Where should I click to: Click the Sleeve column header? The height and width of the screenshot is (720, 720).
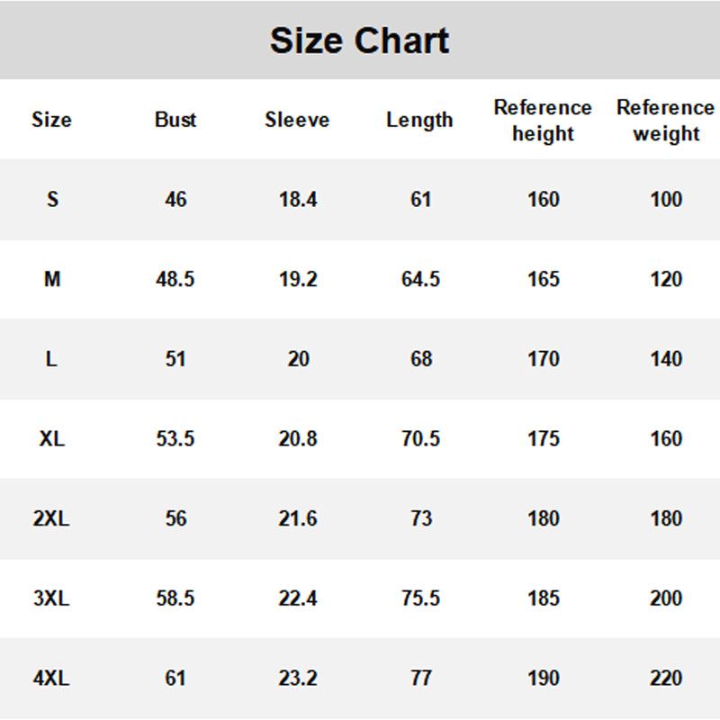297,120
